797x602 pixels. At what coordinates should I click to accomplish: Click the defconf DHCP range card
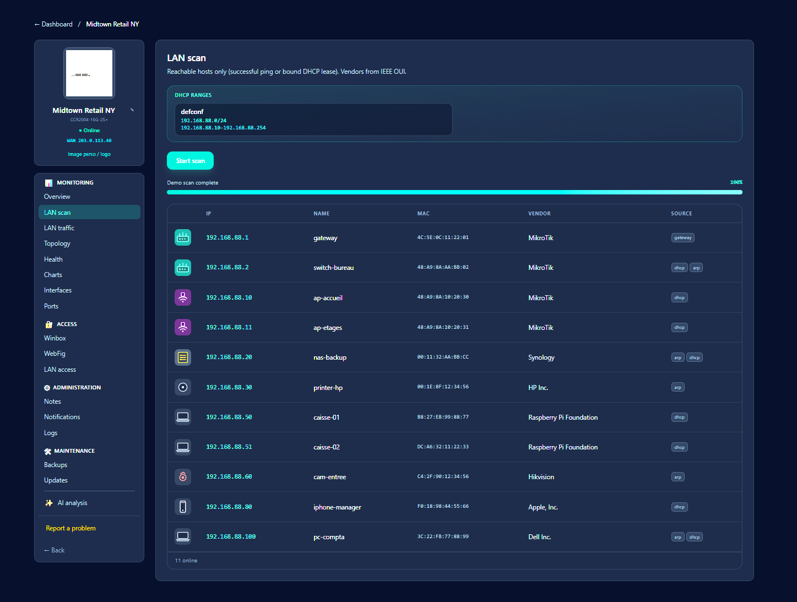click(313, 120)
